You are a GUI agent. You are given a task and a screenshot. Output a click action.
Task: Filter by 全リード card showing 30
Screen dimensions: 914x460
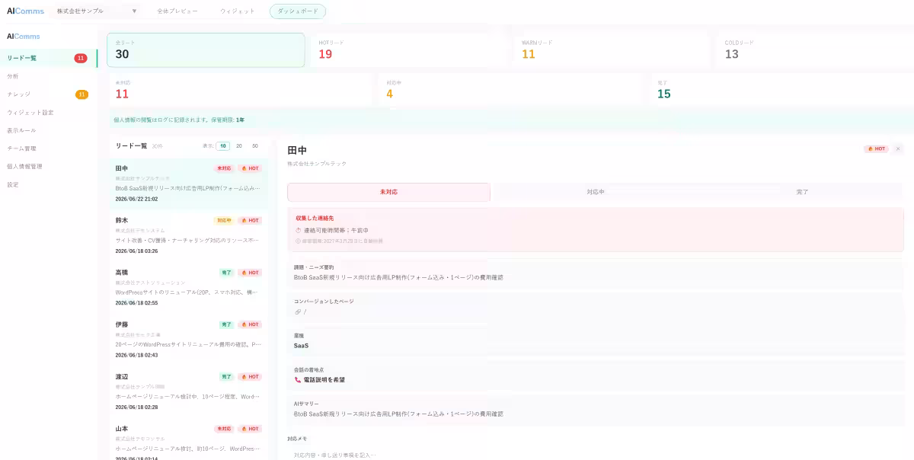[206, 50]
